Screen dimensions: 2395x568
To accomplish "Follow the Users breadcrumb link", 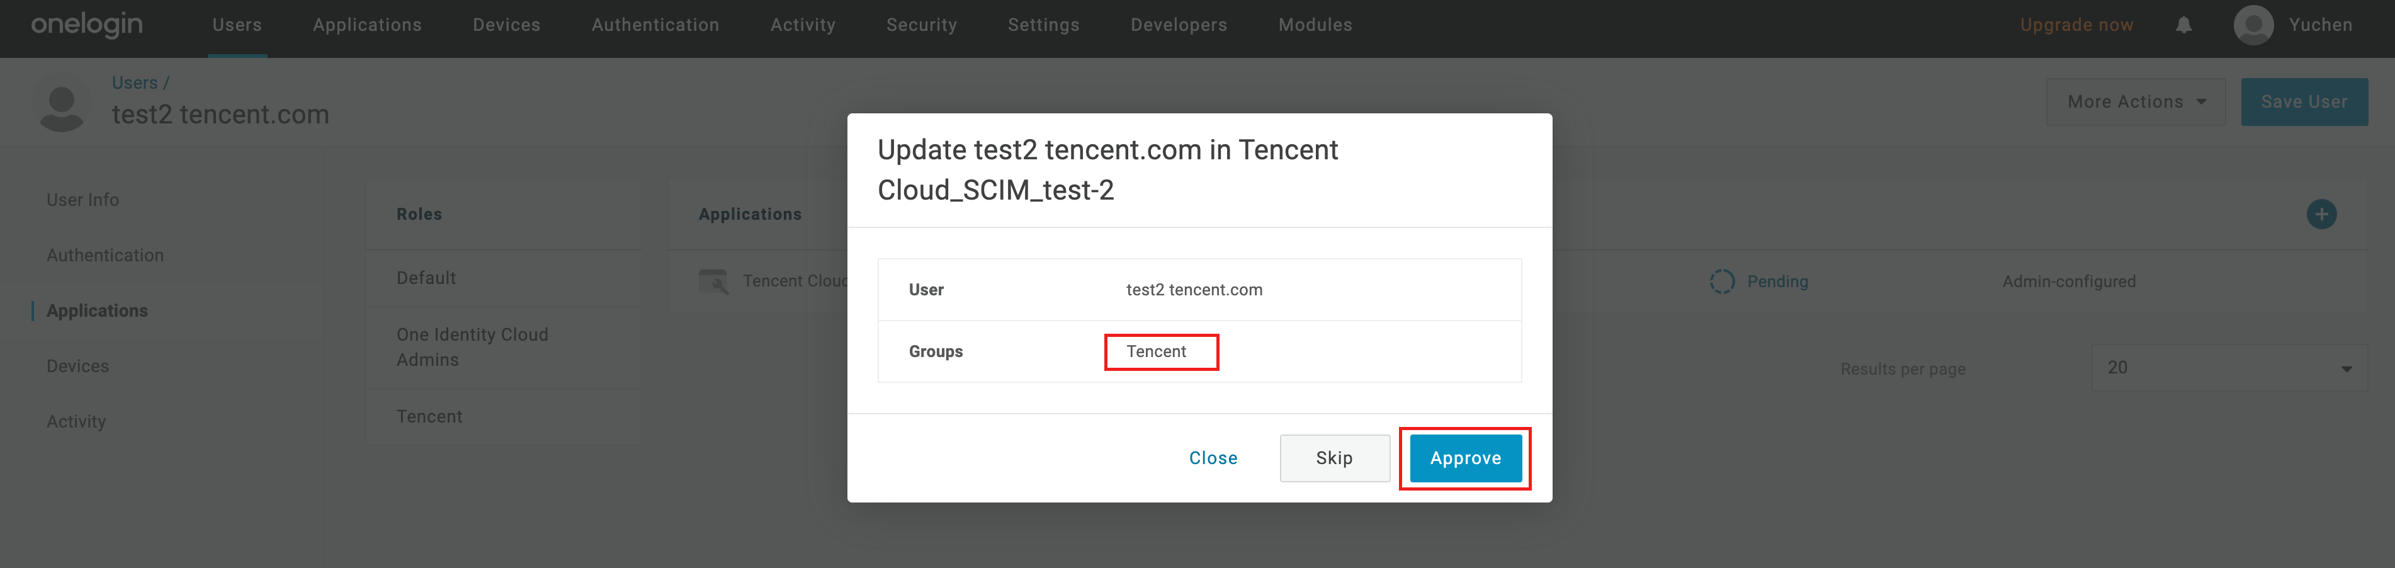I will (135, 82).
